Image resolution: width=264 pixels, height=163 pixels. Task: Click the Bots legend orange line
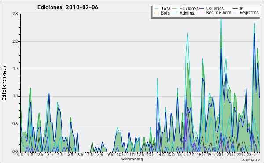click(156, 13)
